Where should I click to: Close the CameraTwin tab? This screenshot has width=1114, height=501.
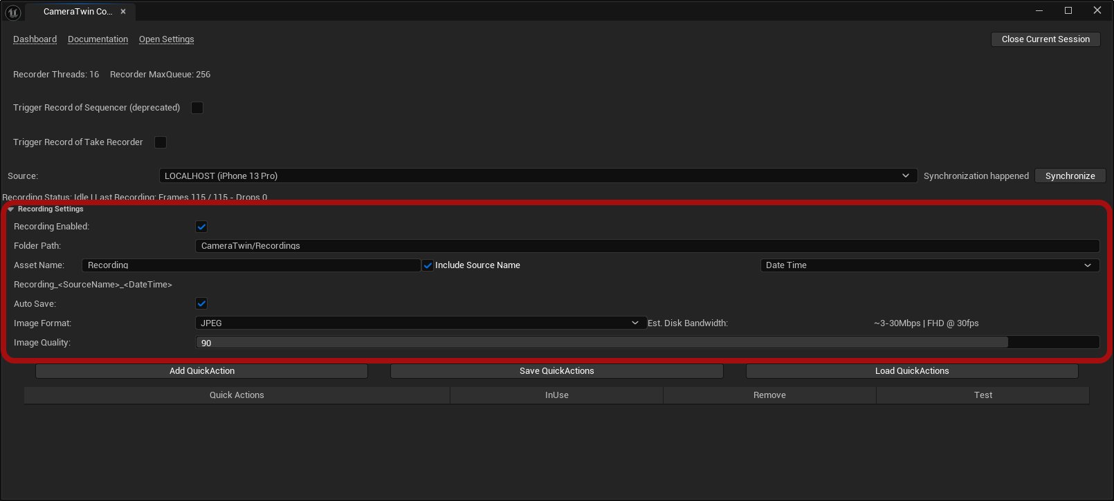123,12
